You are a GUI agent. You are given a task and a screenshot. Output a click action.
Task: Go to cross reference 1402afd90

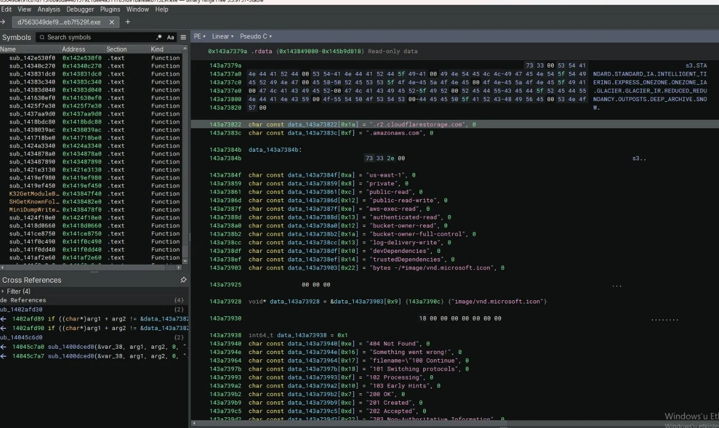coord(94,328)
